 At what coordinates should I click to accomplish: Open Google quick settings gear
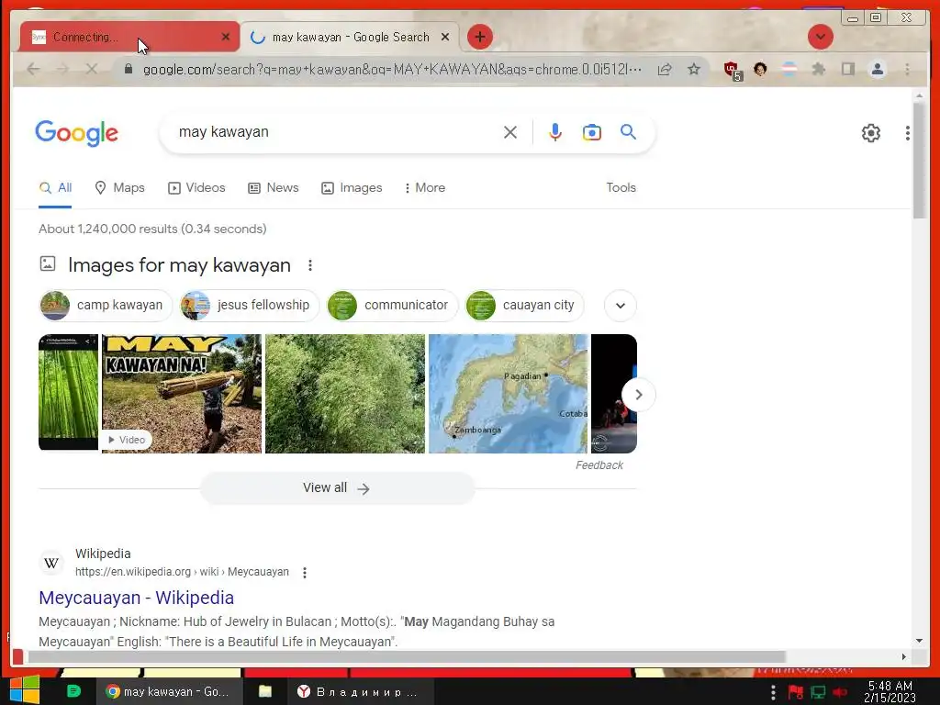click(871, 133)
